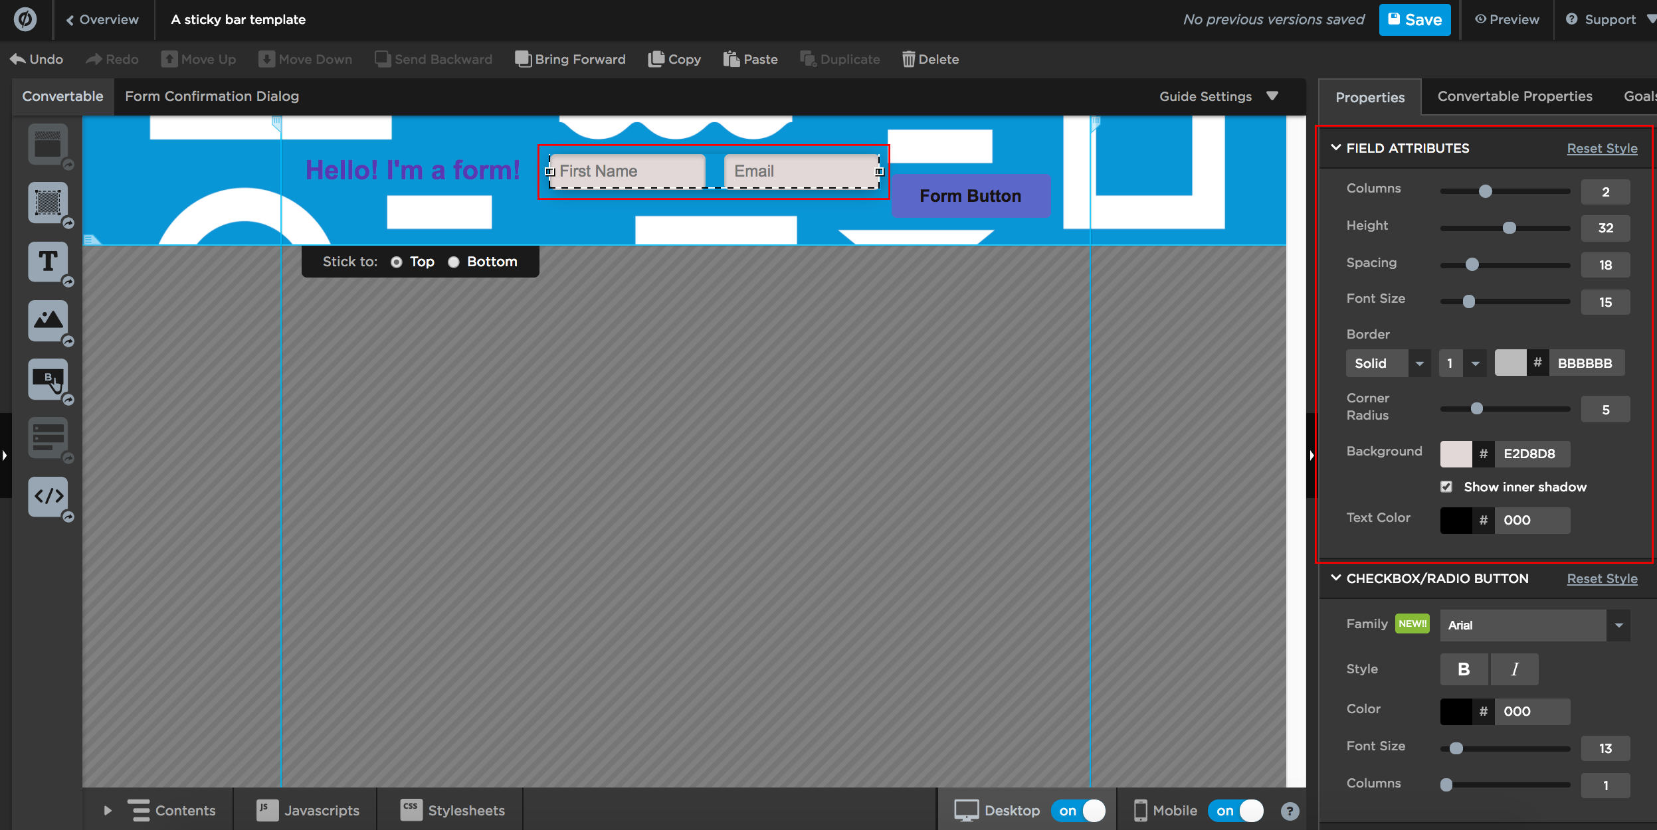Click the help question mark icon
This screenshot has height=830, width=1657.
point(1290,811)
